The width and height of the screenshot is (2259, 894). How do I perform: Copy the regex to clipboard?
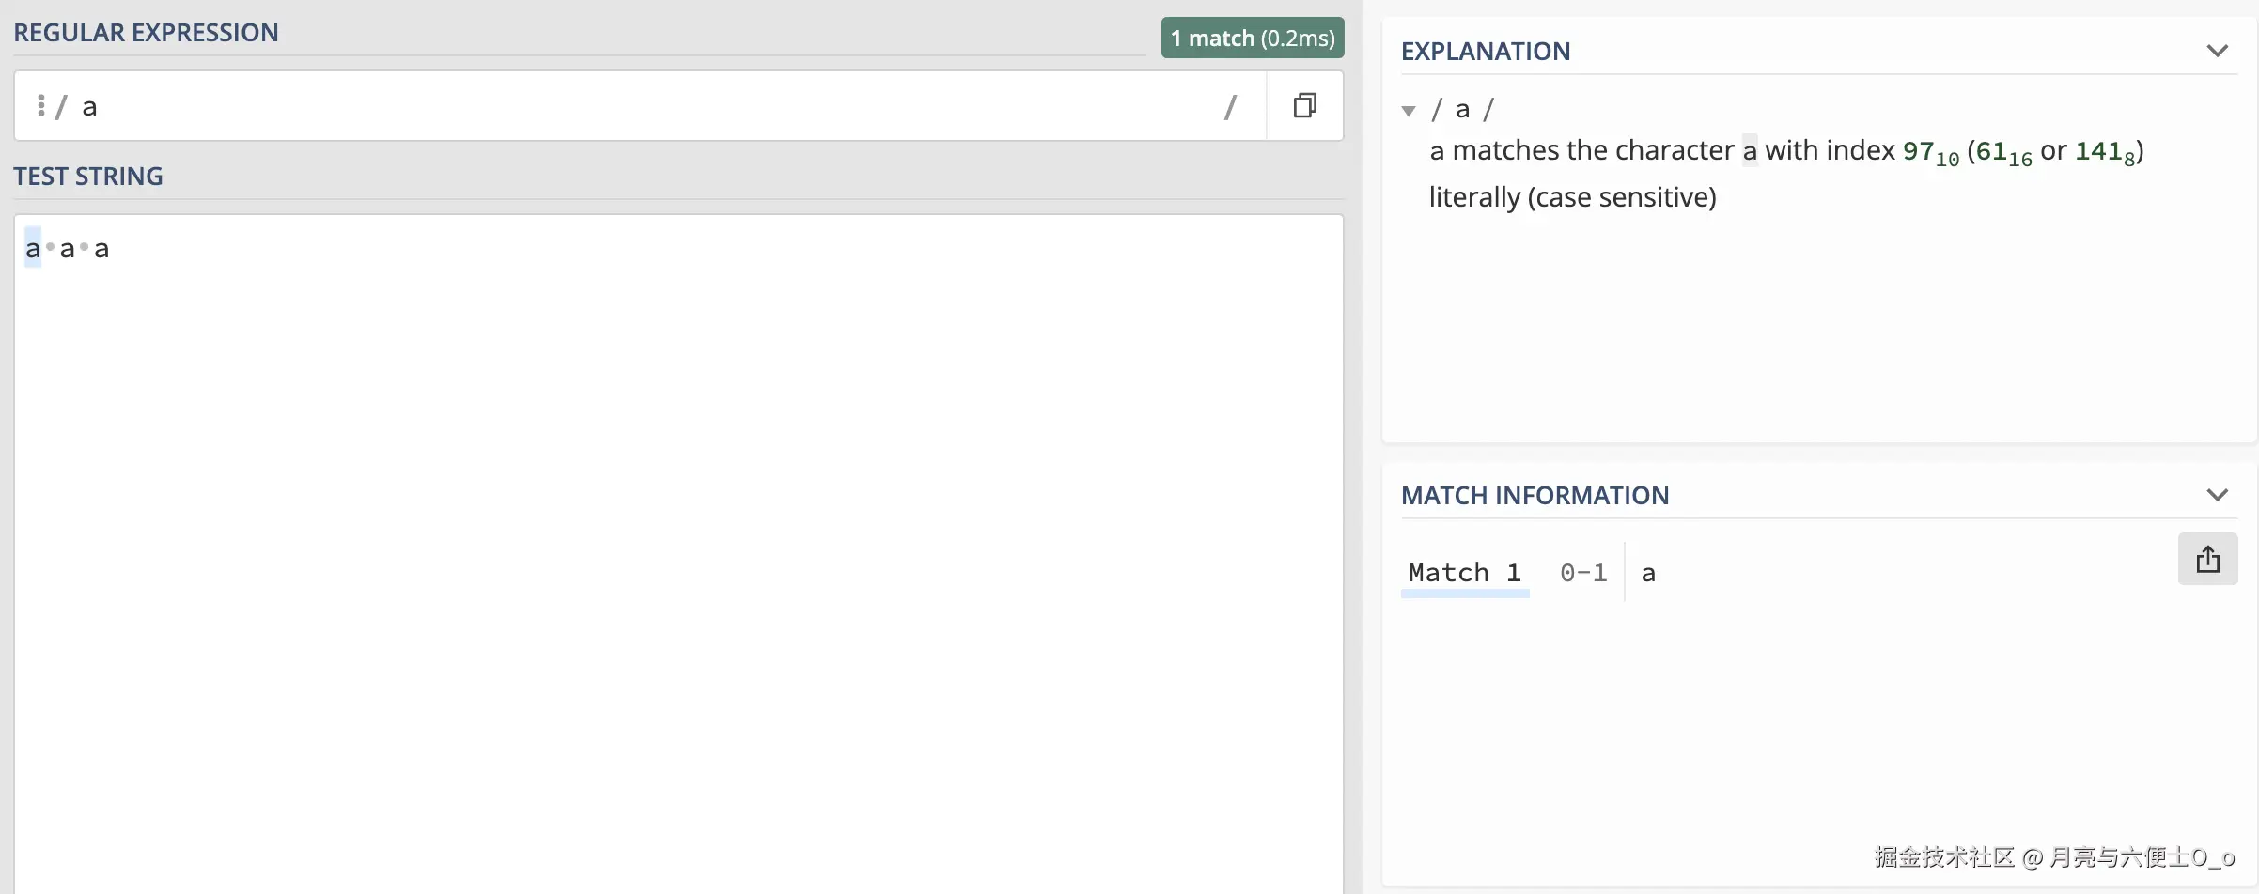pyautogui.click(x=1304, y=106)
